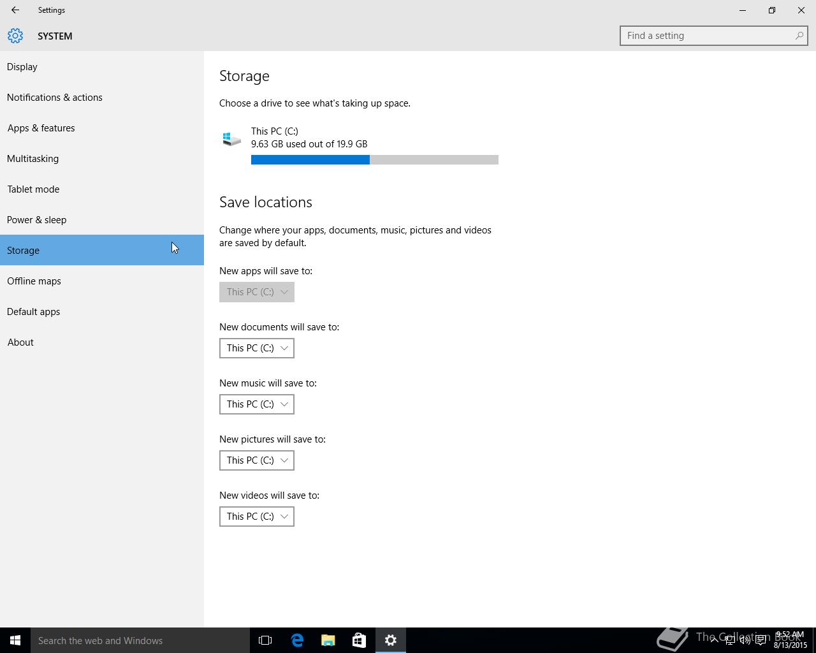Open the New pictures save location dropdown
This screenshot has width=816, height=653.
coord(257,460)
